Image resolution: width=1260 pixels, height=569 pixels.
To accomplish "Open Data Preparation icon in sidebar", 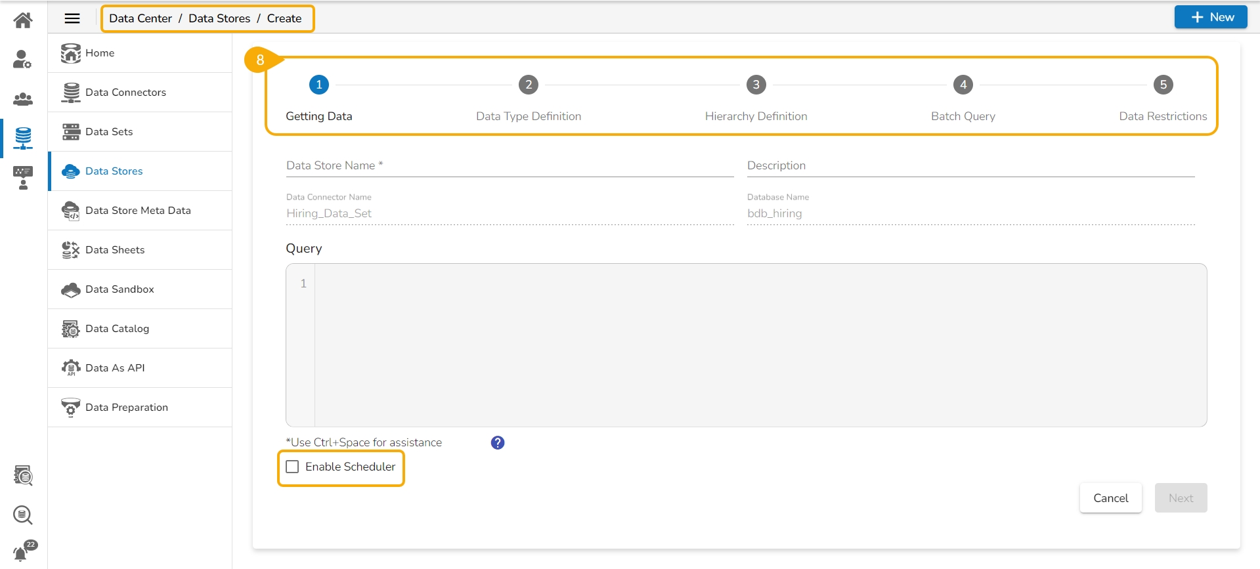I will point(71,408).
